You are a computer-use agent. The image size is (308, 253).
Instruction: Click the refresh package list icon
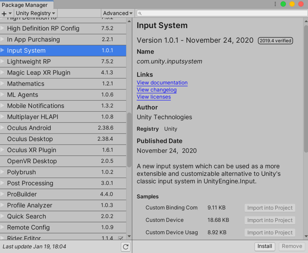pyautogui.click(x=126, y=247)
